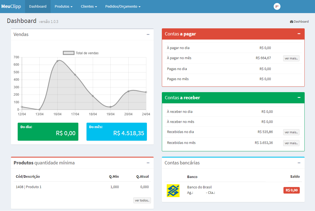Collapse the Contas bancárias panel
This screenshot has width=315, height=211.
(299, 163)
